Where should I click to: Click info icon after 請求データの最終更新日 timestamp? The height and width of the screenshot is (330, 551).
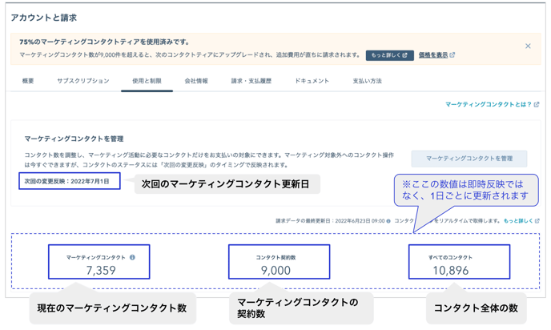388,221
